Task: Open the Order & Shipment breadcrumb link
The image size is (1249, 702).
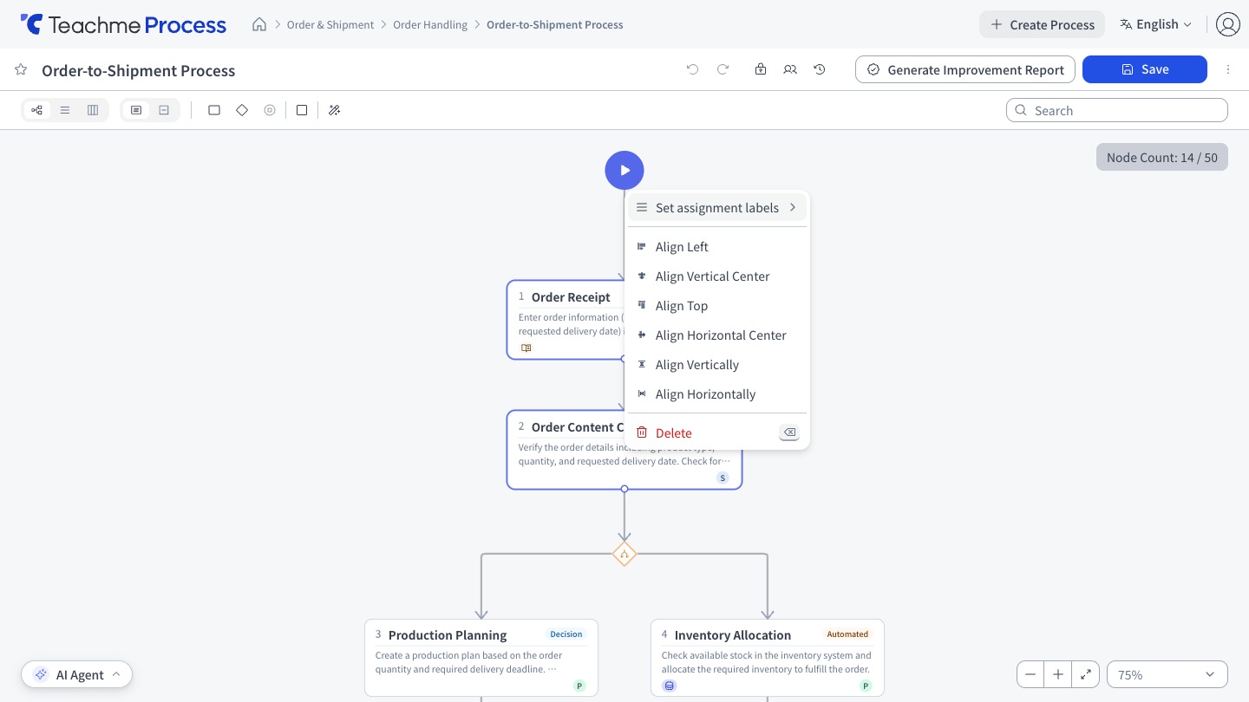Action: coord(330,24)
